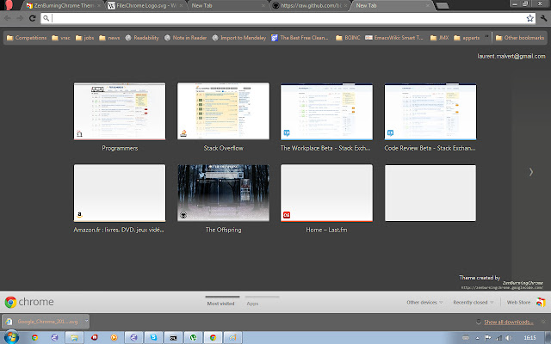This screenshot has height=344, width=551.
Task: Open the Windows Start menu
Action: click(x=11, y=337)
